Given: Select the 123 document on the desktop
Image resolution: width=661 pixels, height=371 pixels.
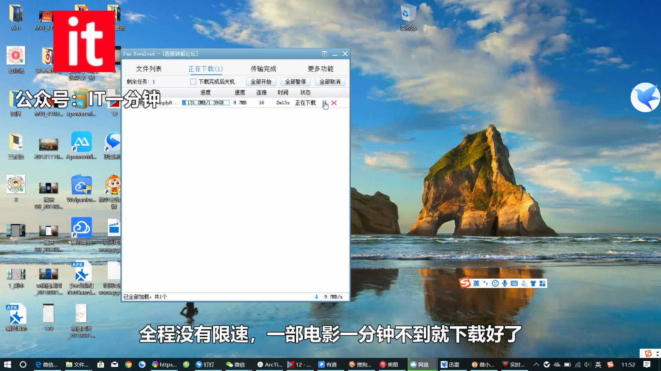Looking at the screenshot, I should pos(49,317).
